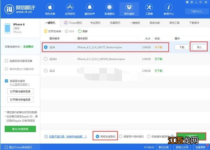Viewport: 210px width, 150px height.
Task: Open the 工具箱 toolbox
Action: [x=149, y=9]
